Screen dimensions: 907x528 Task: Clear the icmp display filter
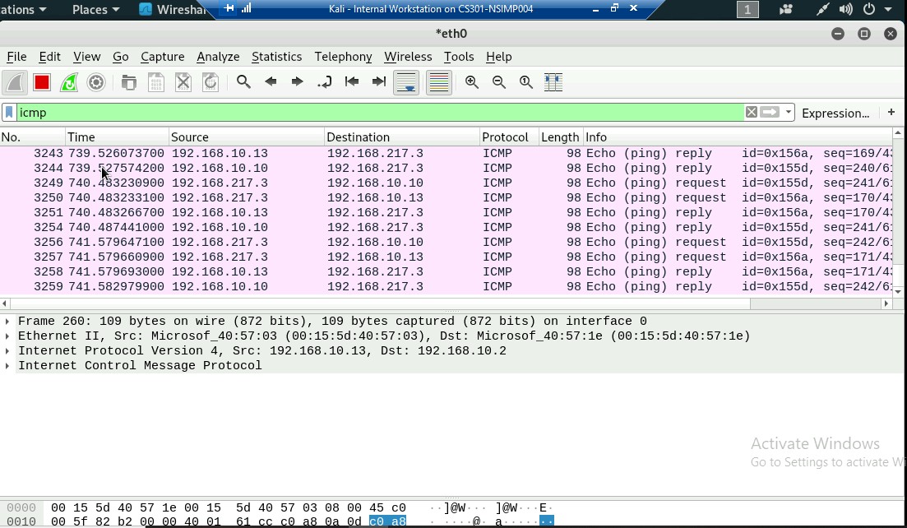751,113
